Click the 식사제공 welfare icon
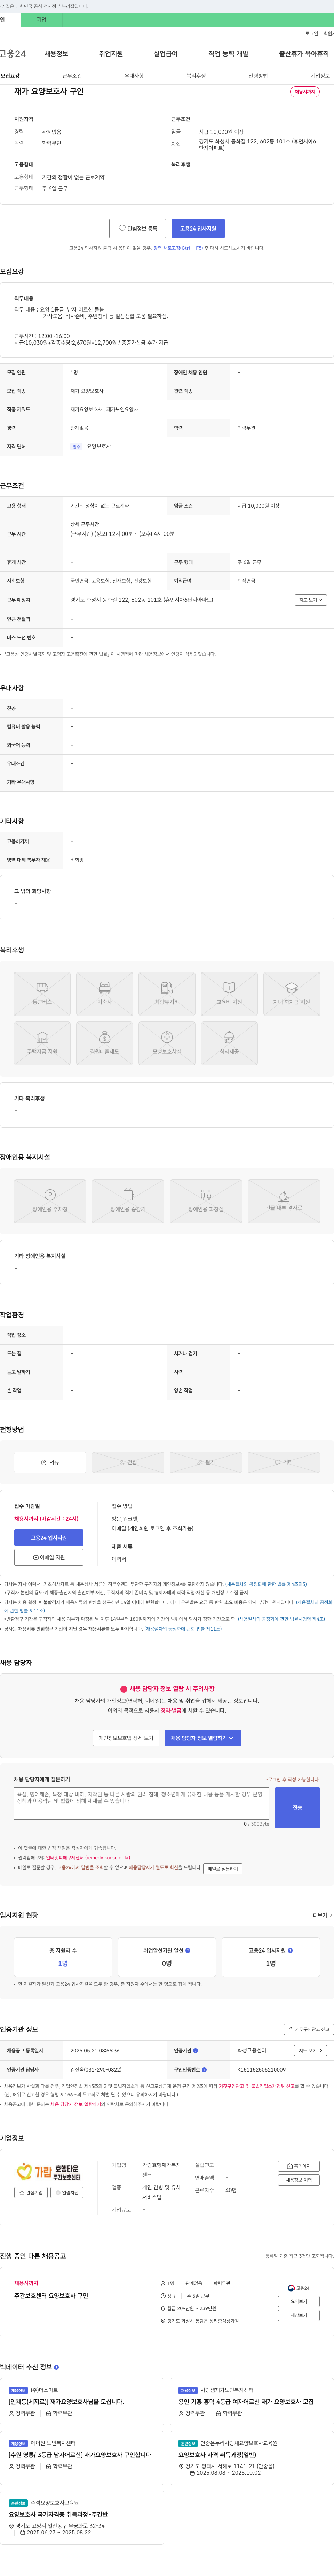 [229, 1043]
